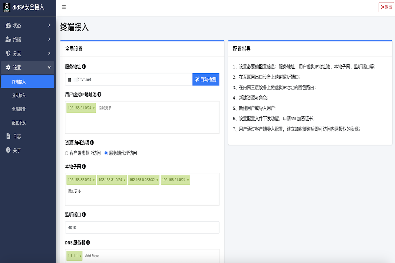Click the 监听端口 input field
The width and height of the screenshot is (395, 263).
[142, 227]
